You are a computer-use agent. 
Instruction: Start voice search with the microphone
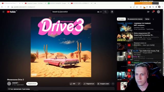click(112, 12)
